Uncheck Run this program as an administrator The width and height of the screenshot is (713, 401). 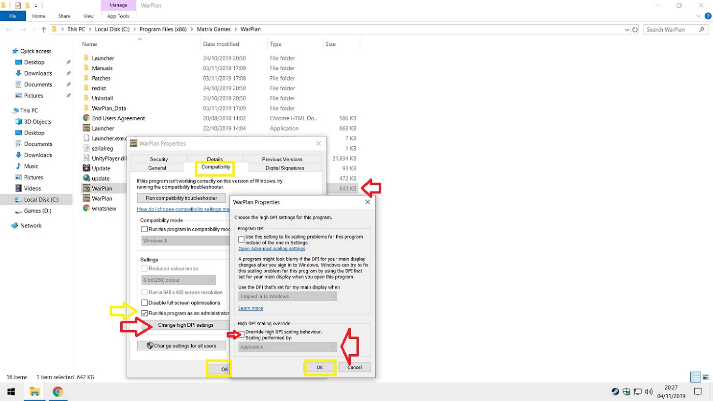[144, 313]
